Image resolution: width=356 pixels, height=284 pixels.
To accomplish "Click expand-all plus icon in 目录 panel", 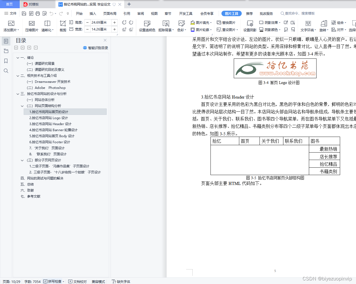I will tap(29, 48).
